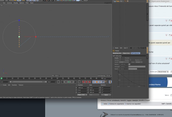The height and width of the screenshot is (117, 172).
Task: Open the attribute manager search magnifier
Action: point(139,48)
